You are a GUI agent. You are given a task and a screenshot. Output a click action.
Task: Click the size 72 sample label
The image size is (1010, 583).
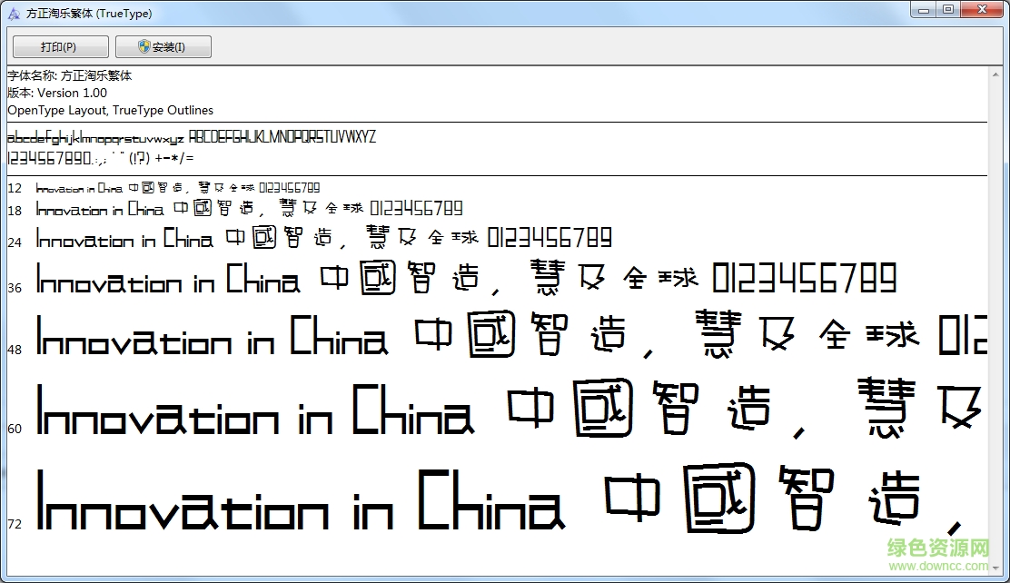click(x=15, y=524)
